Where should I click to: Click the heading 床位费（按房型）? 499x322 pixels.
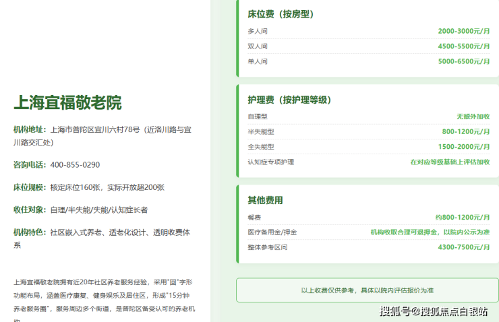tap(281, 14)
